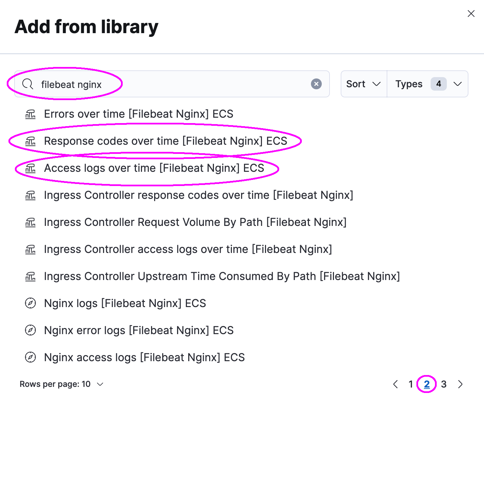Click the Nginx error logs compass icon

click(30, 330)
